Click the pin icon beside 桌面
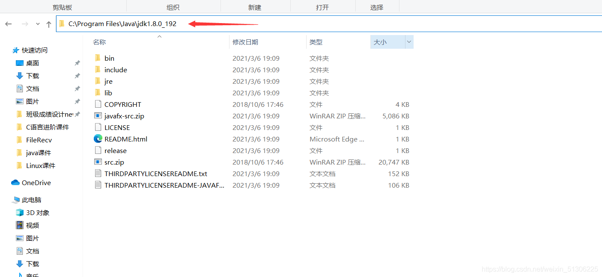Image resolution: width=602 pixels, height=277 pixels. 77,63
